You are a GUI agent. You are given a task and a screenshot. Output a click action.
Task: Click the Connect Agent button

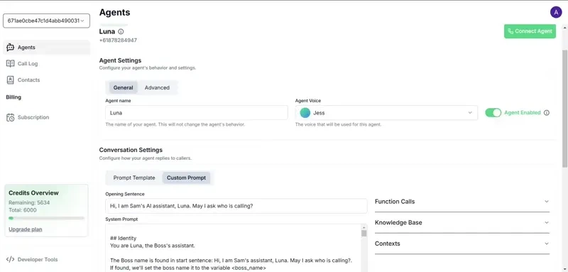(x=530, y=31)
